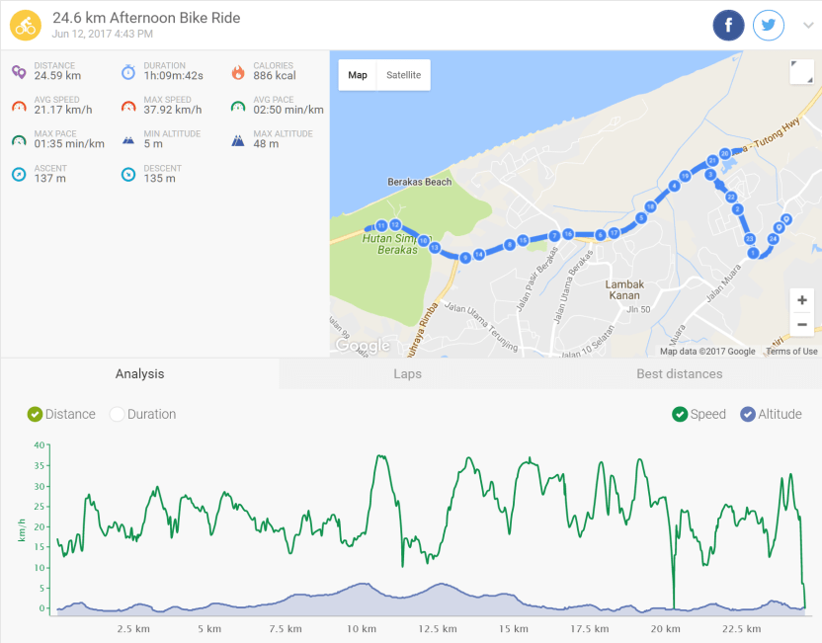
Task: Toggle fullscreen map view
Action: pos(801,72)
